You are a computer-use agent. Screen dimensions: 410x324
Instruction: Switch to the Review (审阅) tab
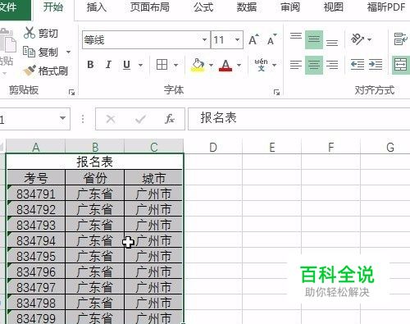pos(290,7)
